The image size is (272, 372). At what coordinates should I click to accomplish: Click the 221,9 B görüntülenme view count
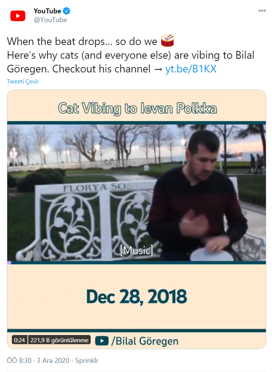point(59,340)
